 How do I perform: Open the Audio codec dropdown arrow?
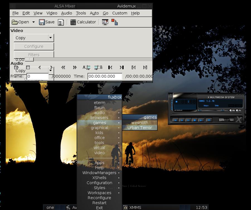click(51, 70)
